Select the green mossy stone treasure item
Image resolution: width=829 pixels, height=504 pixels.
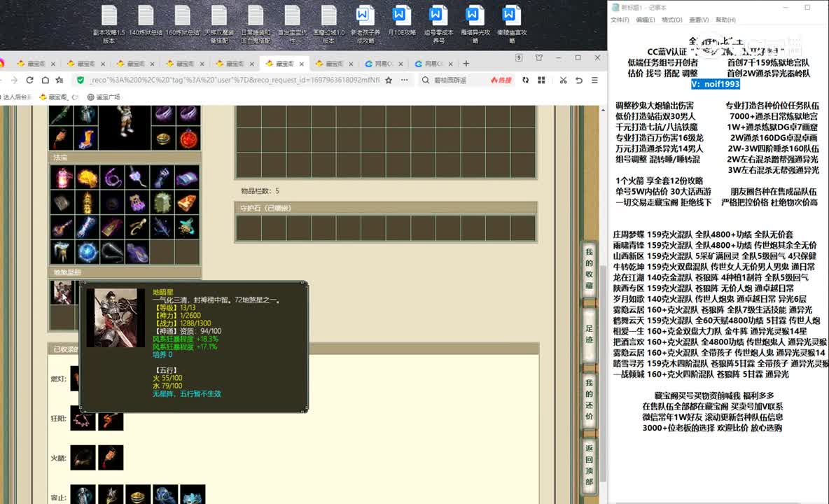(162, 202)
